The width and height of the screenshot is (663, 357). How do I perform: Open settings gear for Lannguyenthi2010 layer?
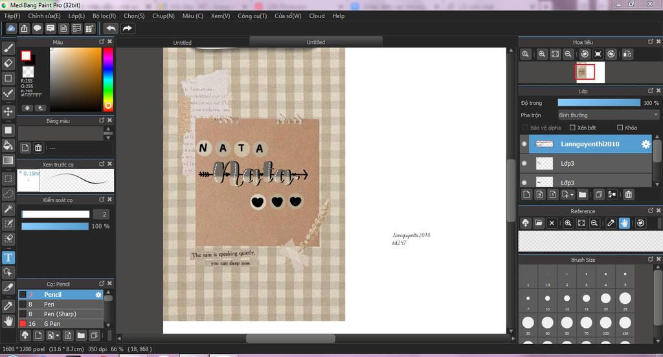(646, 144)
